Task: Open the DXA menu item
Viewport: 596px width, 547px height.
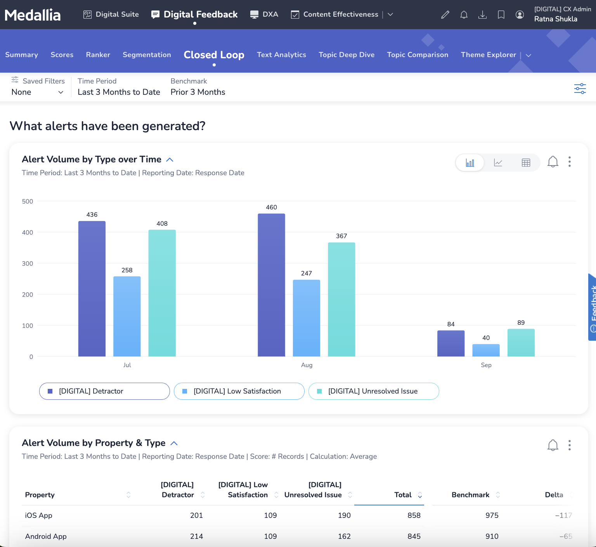Action: pos(264,14)
